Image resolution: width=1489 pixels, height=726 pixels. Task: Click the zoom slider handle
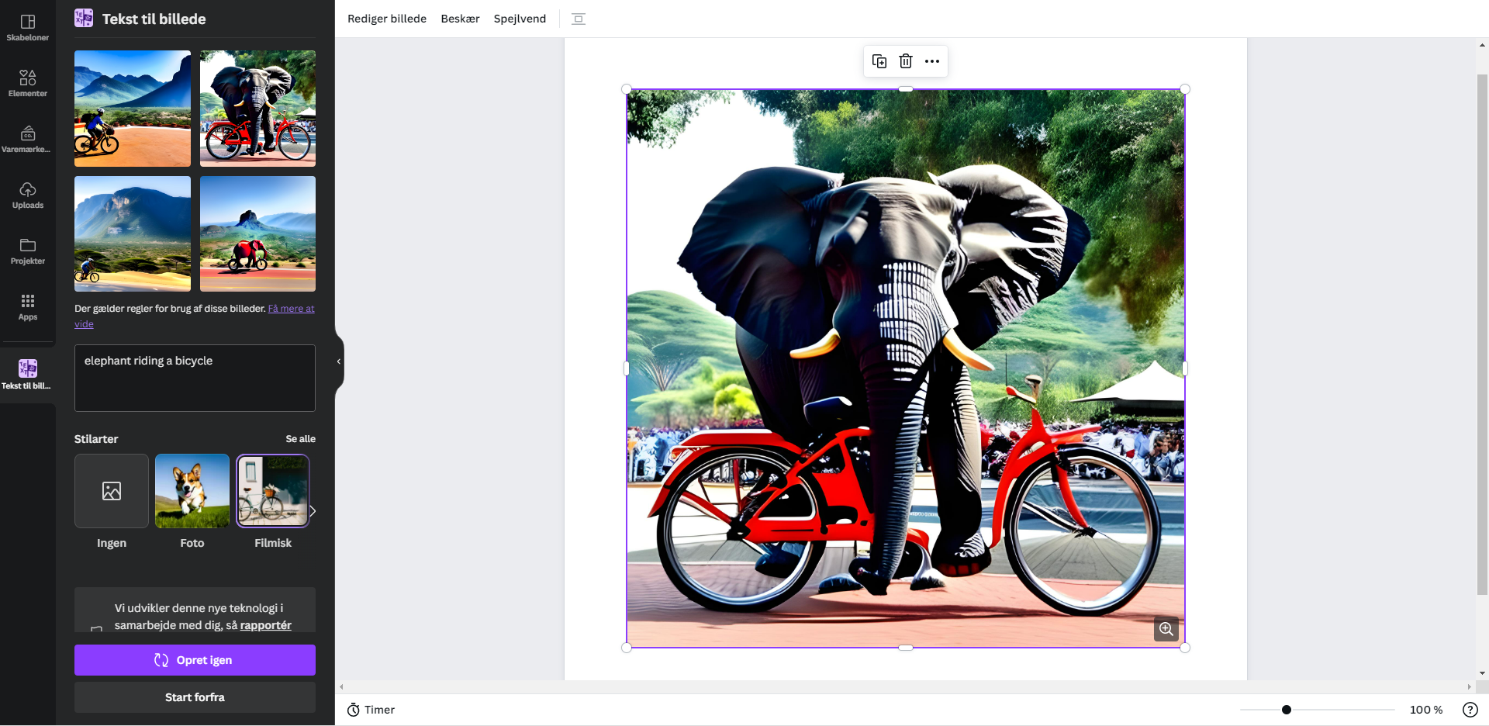(x=1287, y=710)
